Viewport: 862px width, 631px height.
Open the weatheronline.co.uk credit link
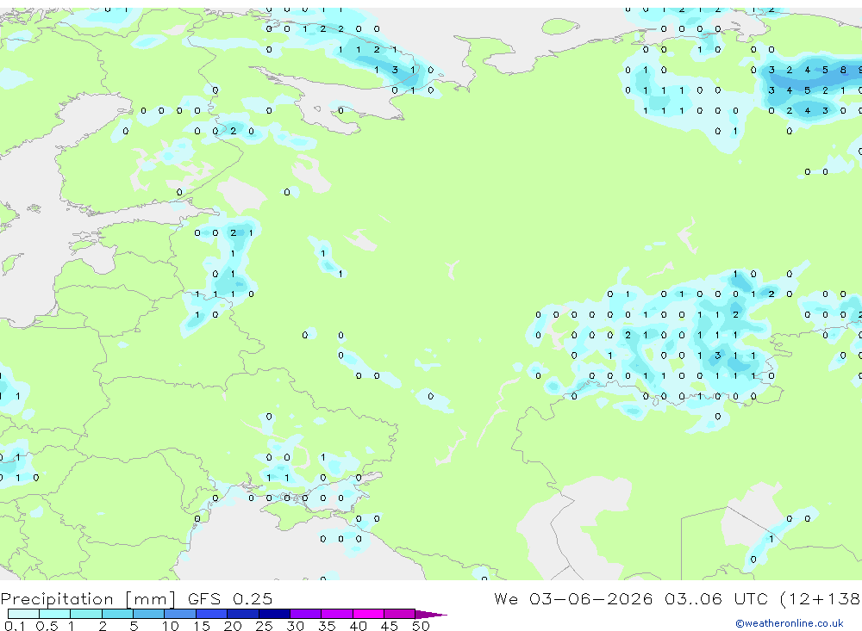click(789, 623)
